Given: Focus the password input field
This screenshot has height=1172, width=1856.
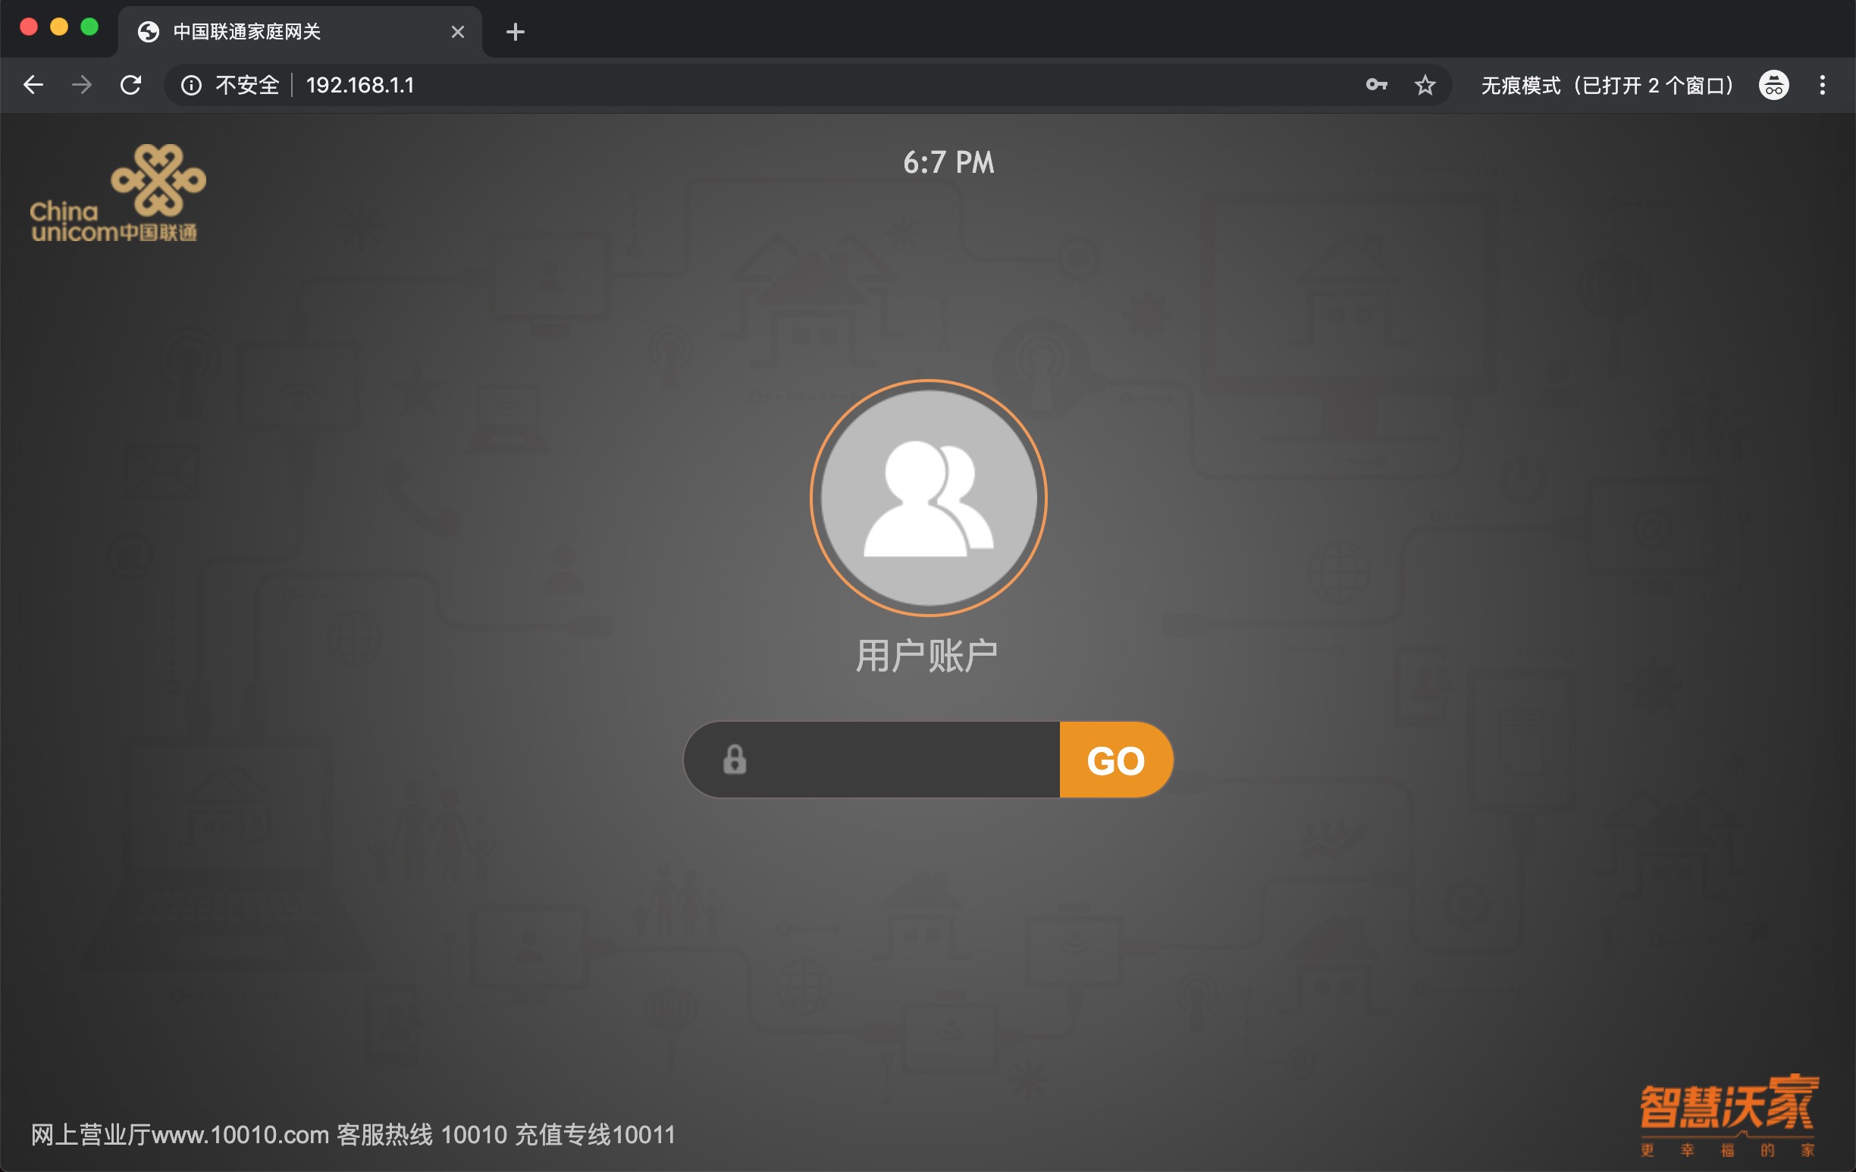Looking at the screenshot, I should [x=901, y=760].
